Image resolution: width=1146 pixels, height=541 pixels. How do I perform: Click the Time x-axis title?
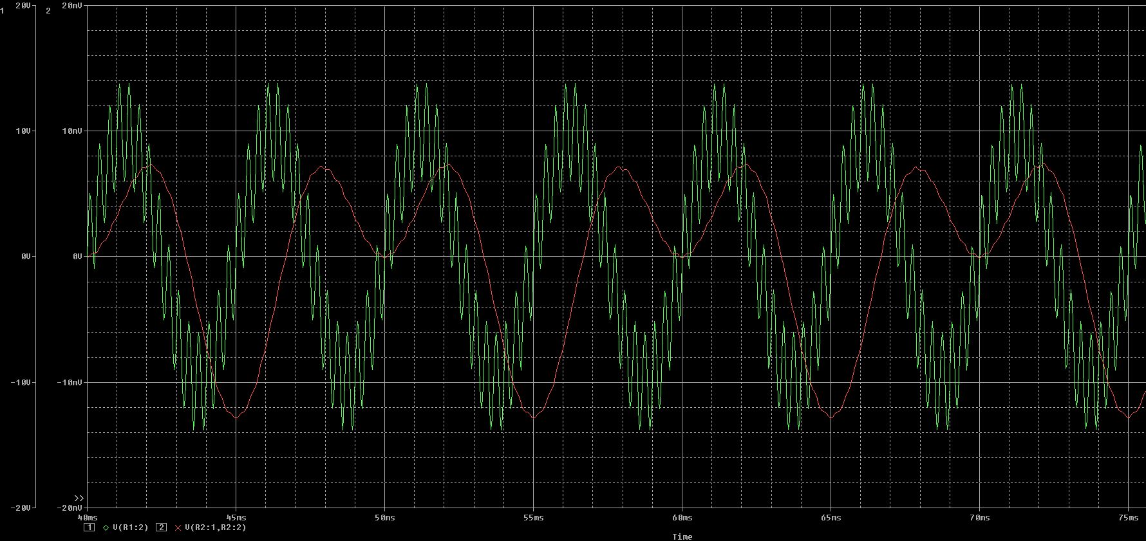[682, 536]
